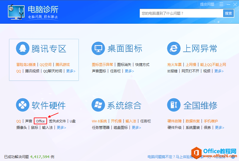This screenshot has width=239, height=161.
Task: Select 能上QQ不能上网 link
Action: pyautogui.click(x=213, y=65)
